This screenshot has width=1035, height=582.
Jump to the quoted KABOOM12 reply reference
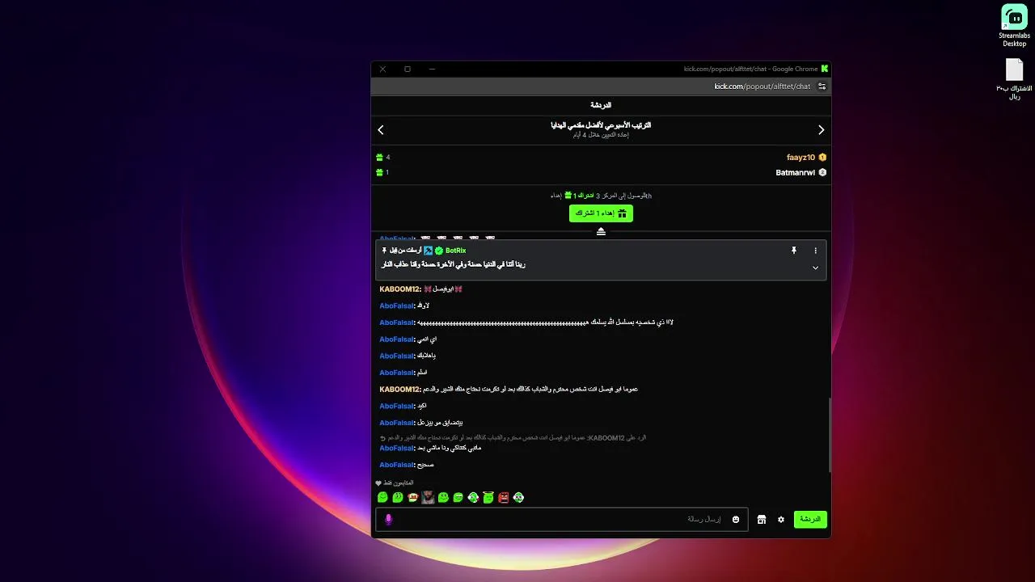coord(517,437)
